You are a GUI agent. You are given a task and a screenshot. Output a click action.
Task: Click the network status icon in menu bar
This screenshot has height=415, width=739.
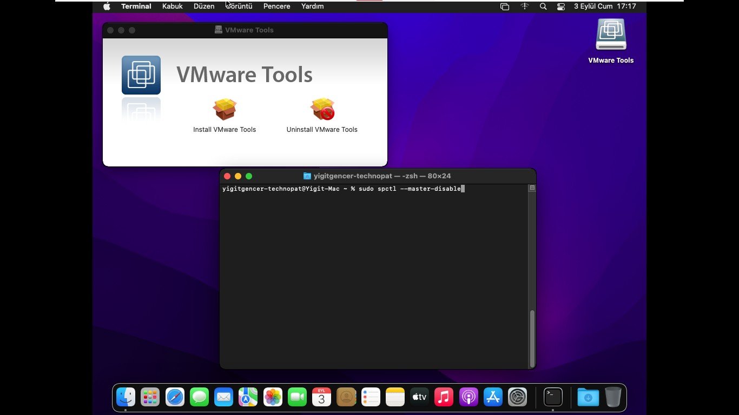[525, 6]
